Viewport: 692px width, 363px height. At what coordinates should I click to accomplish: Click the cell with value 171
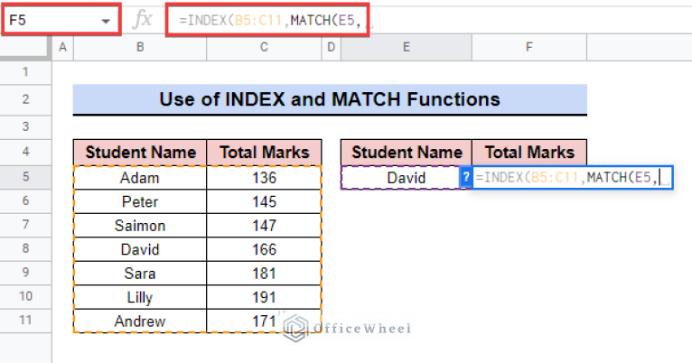pos(264,321)
